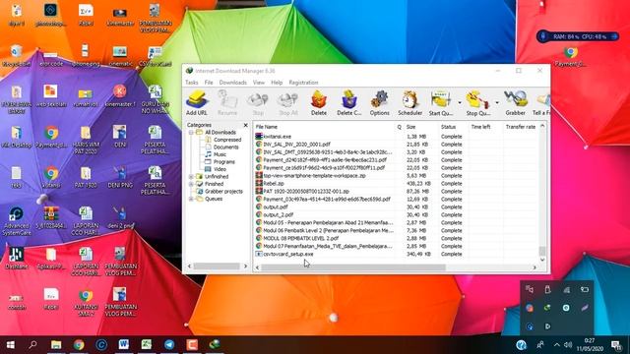
Task: Collapse the tray hidden icons chevron
Action: coord(557,345)
